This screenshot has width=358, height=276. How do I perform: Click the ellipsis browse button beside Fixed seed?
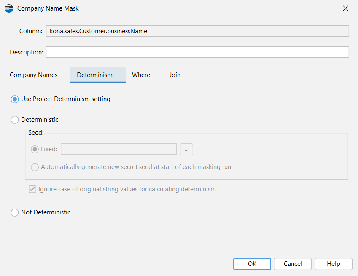186,150
